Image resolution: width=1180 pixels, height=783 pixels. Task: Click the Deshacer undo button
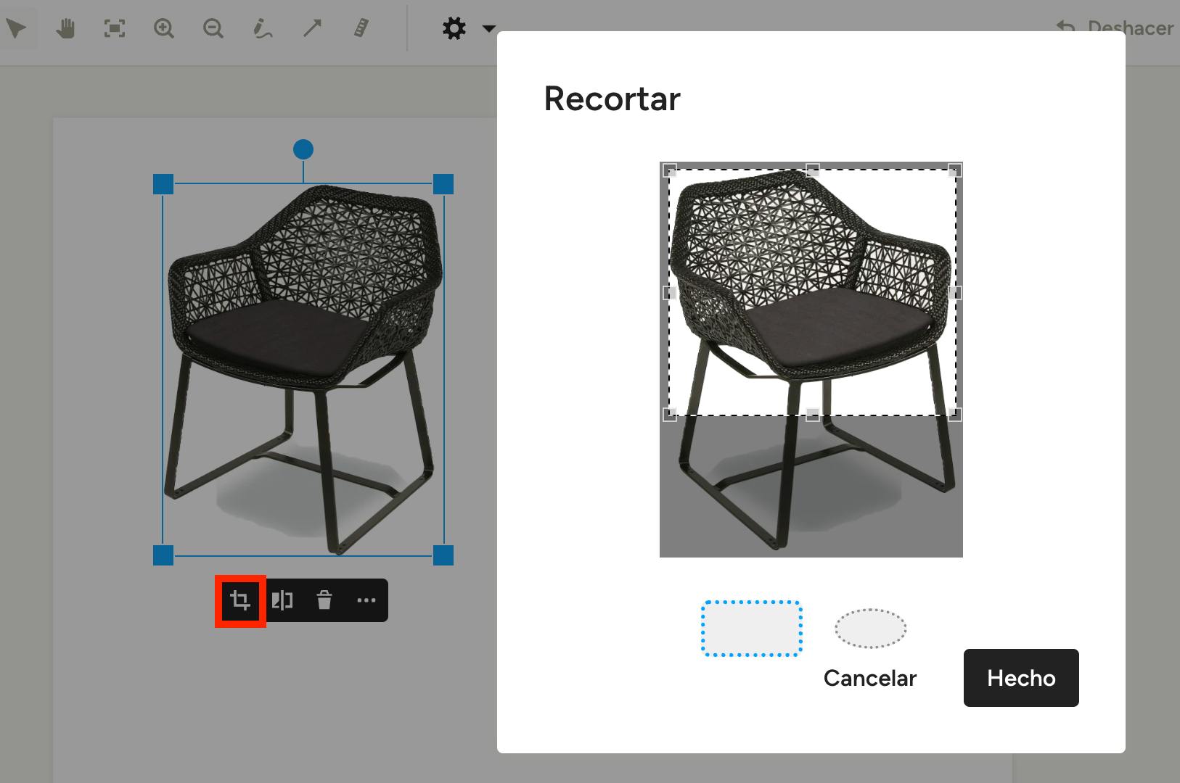point(1116,28)
